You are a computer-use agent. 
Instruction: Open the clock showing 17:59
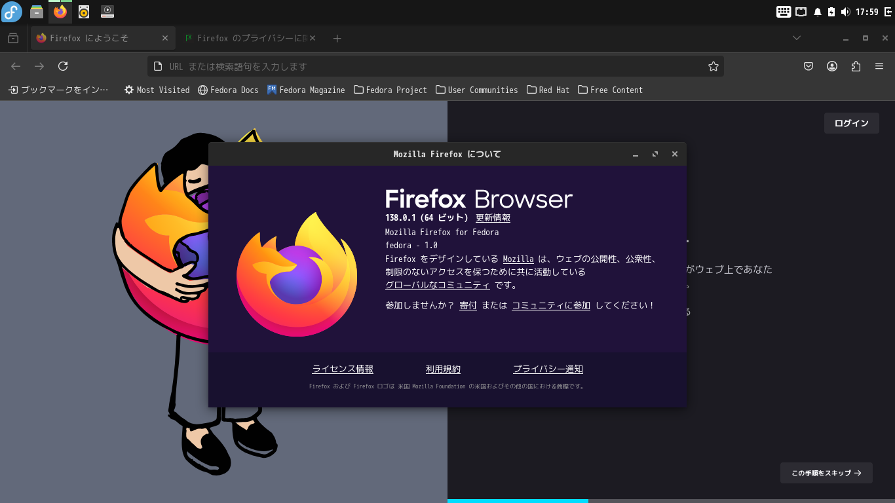(x=867, y=12)
